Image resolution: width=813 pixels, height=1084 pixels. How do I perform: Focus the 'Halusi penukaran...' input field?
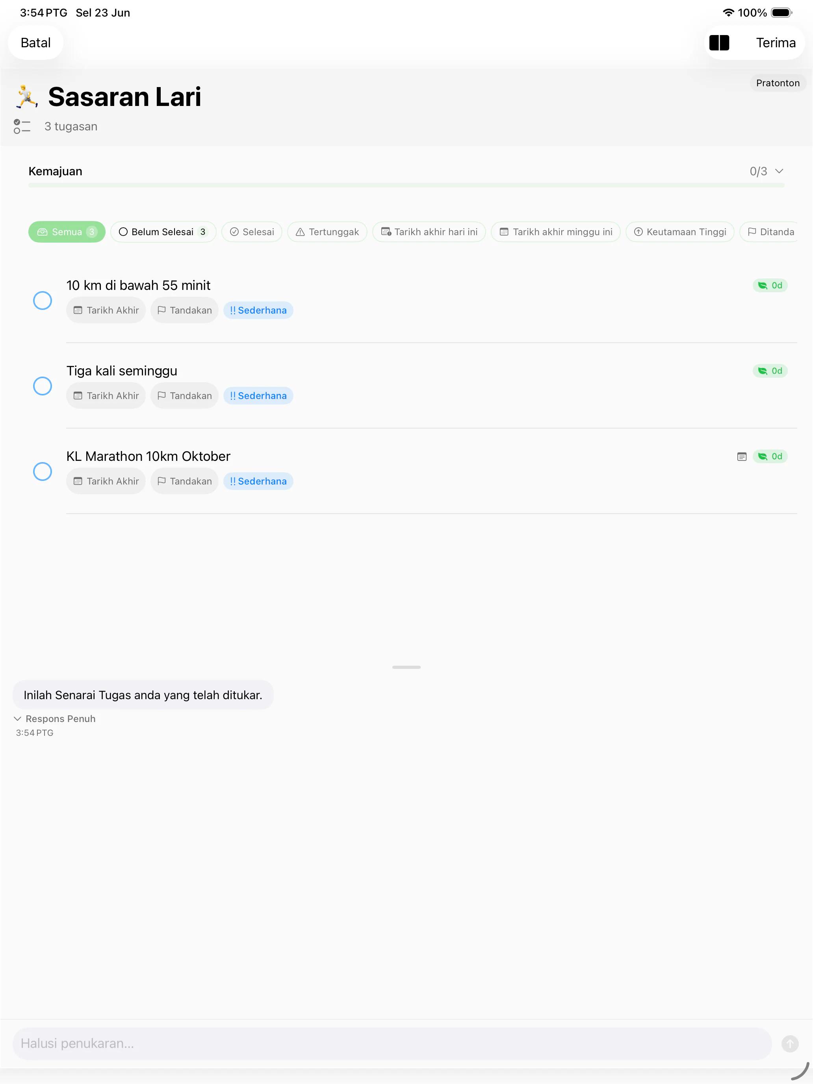[x=392, y=1043]
